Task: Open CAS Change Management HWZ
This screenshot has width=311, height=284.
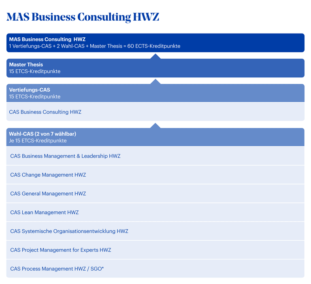Action: click(x=155, y=175)
